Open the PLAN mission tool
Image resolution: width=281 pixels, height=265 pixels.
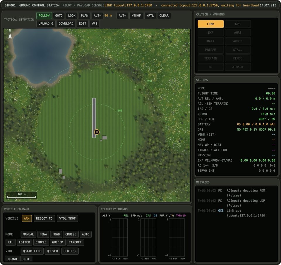click(85, 16)
